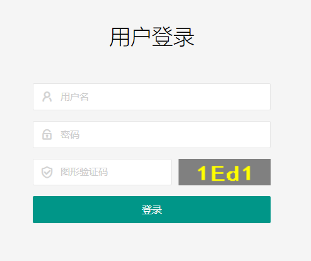The image size is (311, 261).
Task: Click the 用户名 placeholder text
Action: point(74,97)
